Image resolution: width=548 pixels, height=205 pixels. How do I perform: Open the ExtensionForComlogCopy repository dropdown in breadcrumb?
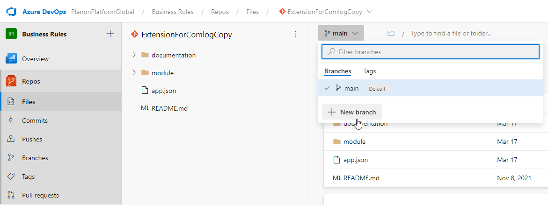370,12
